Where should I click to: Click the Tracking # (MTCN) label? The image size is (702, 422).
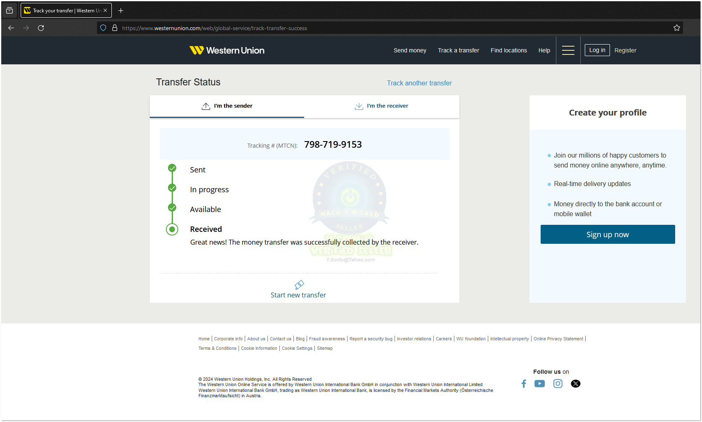(272, 146)
